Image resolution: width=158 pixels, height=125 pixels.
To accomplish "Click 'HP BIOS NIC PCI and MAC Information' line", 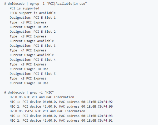I will (x=42, y=97).
